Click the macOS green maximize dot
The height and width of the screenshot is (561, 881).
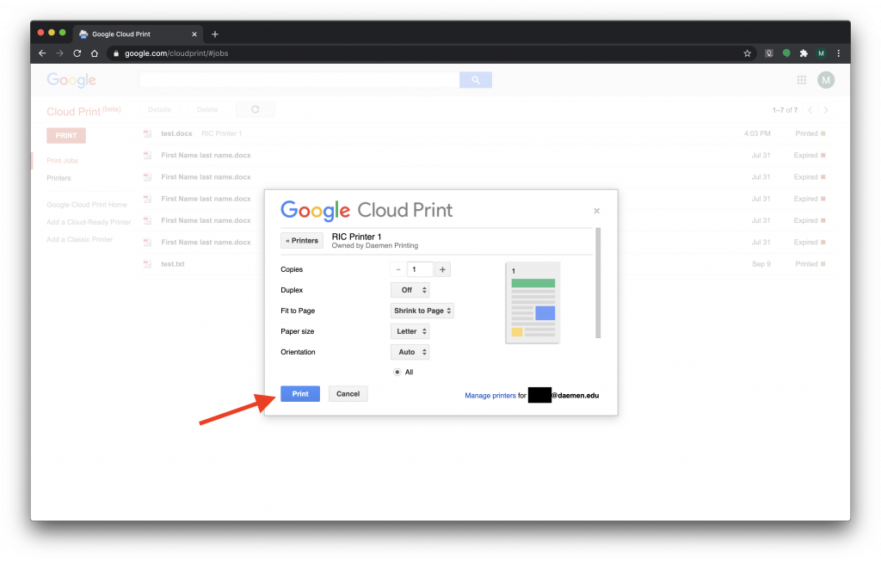coord(62,33)
